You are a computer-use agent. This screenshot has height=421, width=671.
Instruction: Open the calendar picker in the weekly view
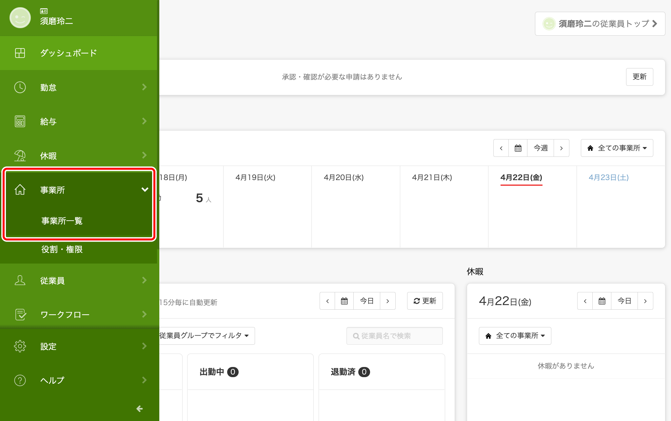518,148
